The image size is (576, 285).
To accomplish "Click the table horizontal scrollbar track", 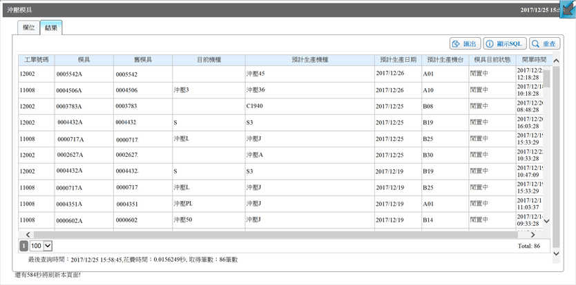I will click(280, 235).
